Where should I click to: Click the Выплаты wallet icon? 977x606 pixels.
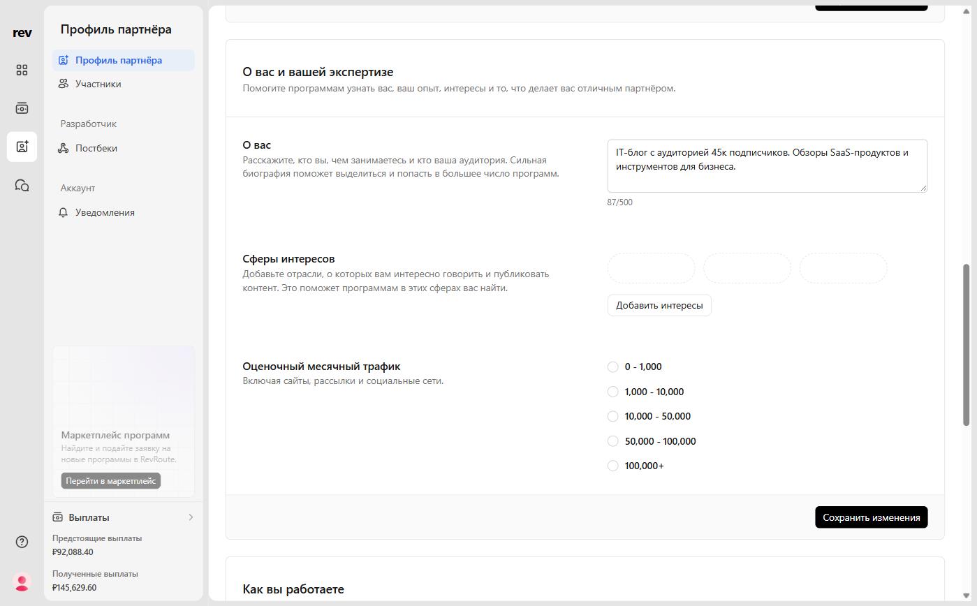point(57,517)
